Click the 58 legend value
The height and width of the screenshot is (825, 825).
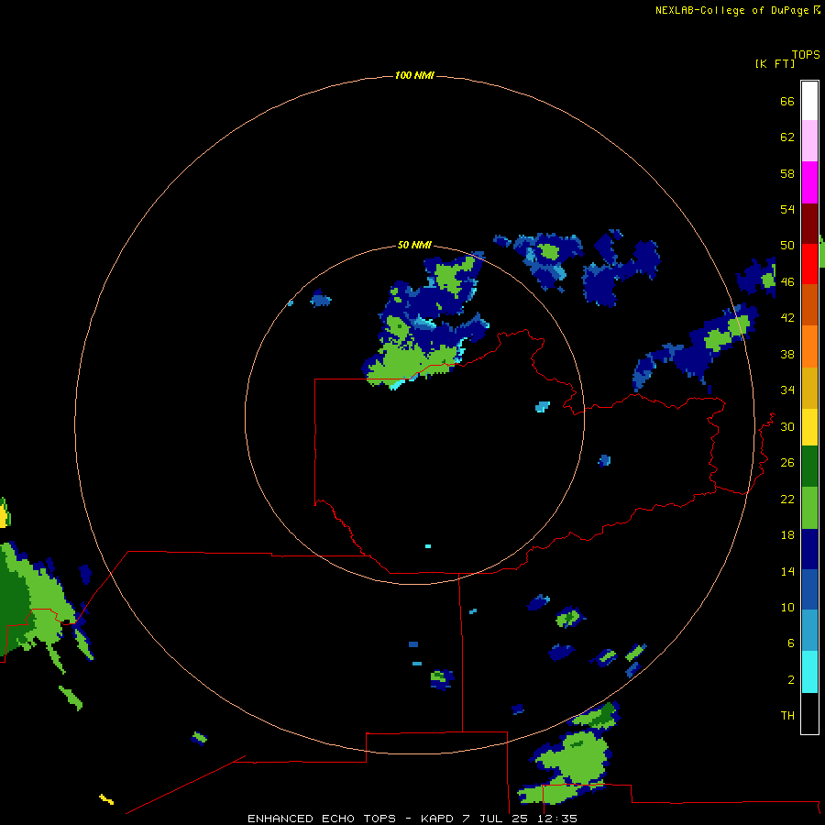(x=787, y=173)
